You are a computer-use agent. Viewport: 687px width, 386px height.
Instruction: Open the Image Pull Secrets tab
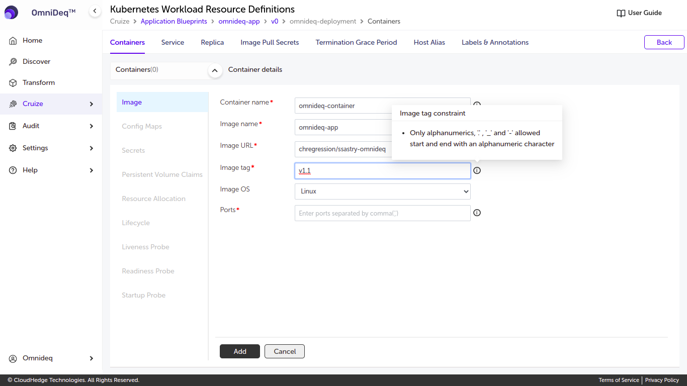point(270,43)
